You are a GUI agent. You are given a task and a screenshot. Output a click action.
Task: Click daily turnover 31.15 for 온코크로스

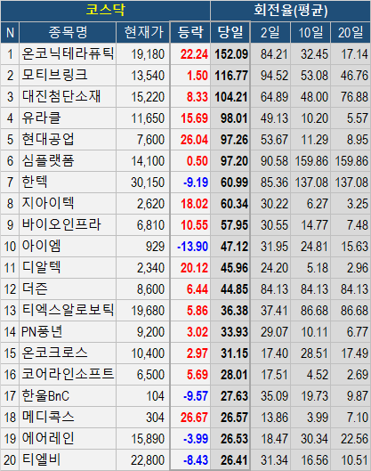coord(234,353)
